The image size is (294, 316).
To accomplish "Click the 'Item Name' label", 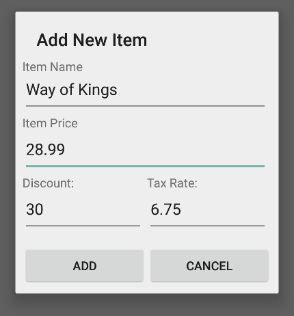I will click(x=53, y=67).
